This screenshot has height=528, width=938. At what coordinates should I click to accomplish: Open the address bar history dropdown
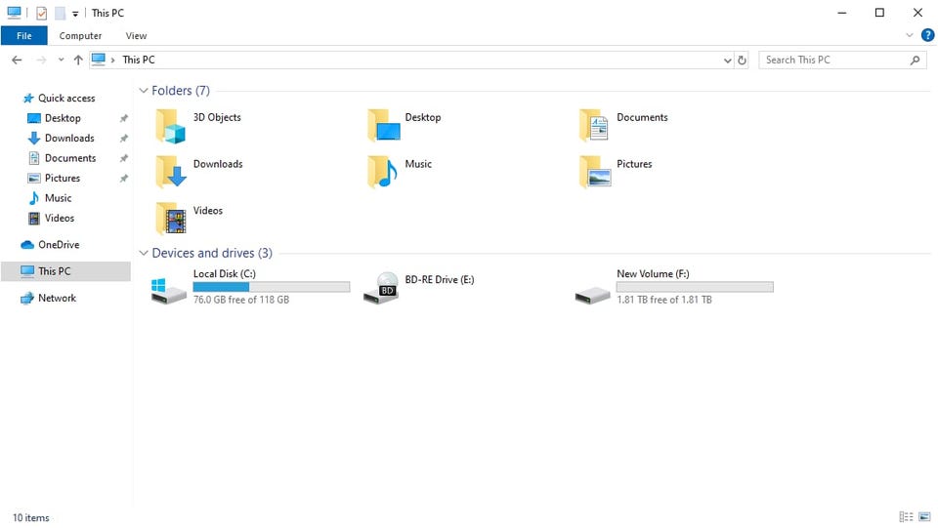pyautogui.click(x=727, y=61)
